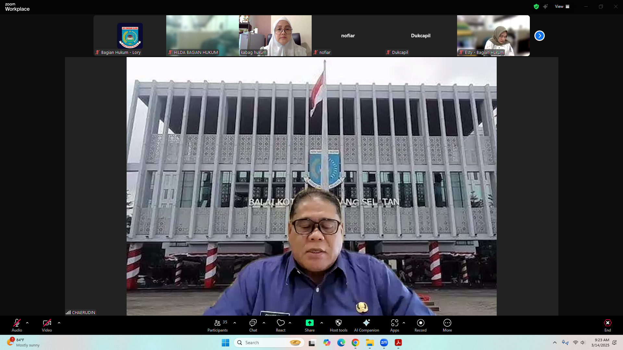Image resolution: width=623 pixels, height=350 pixels.
Task: Expand the video options caret
Action: [x=59, y=323]
